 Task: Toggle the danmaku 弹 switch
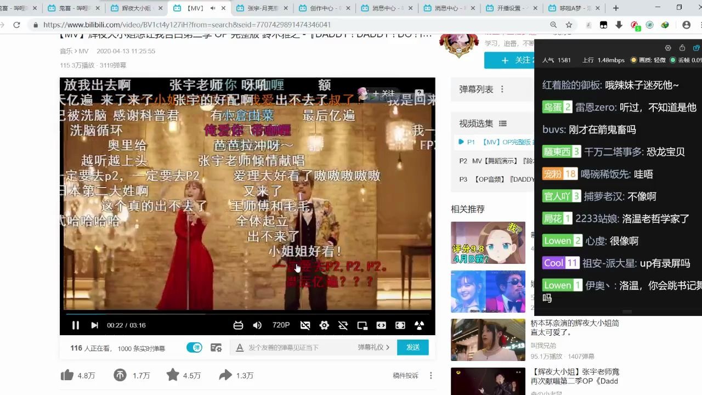pos(194,347)
